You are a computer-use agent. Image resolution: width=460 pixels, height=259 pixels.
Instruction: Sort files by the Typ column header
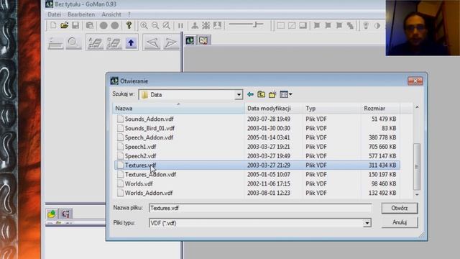point(332,109)
